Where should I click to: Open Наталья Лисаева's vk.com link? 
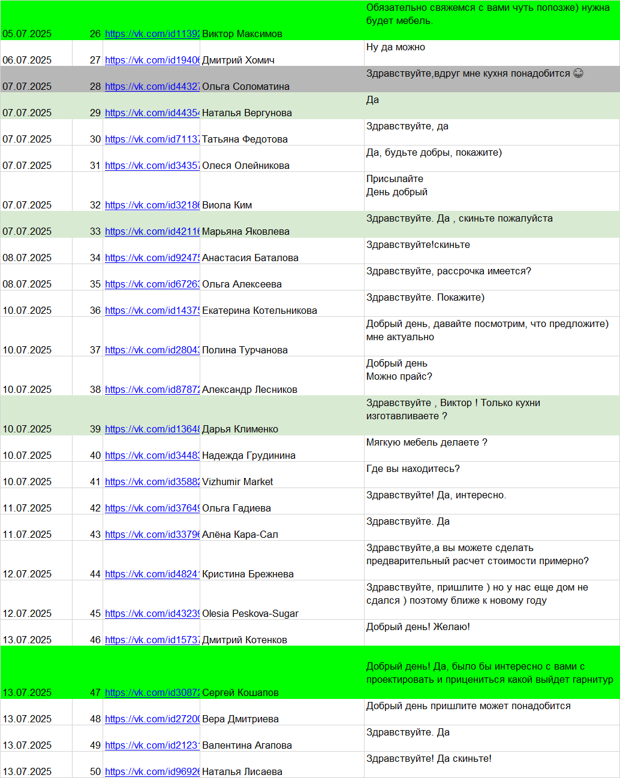coord(152,772)
